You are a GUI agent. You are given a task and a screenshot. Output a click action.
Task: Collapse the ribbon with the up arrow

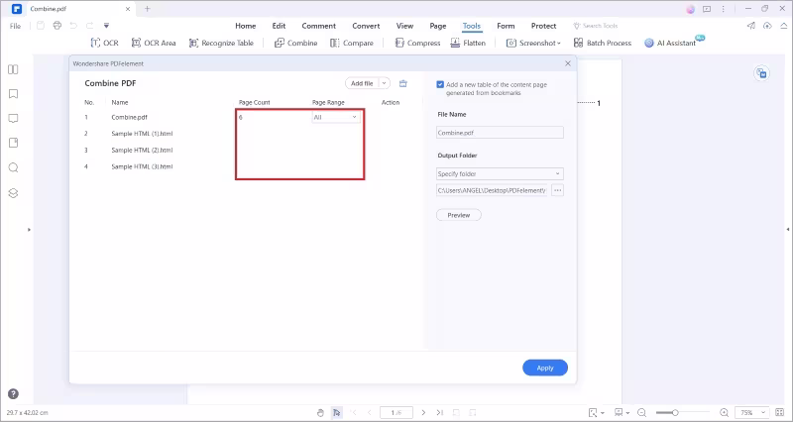[x=783, y=26]
